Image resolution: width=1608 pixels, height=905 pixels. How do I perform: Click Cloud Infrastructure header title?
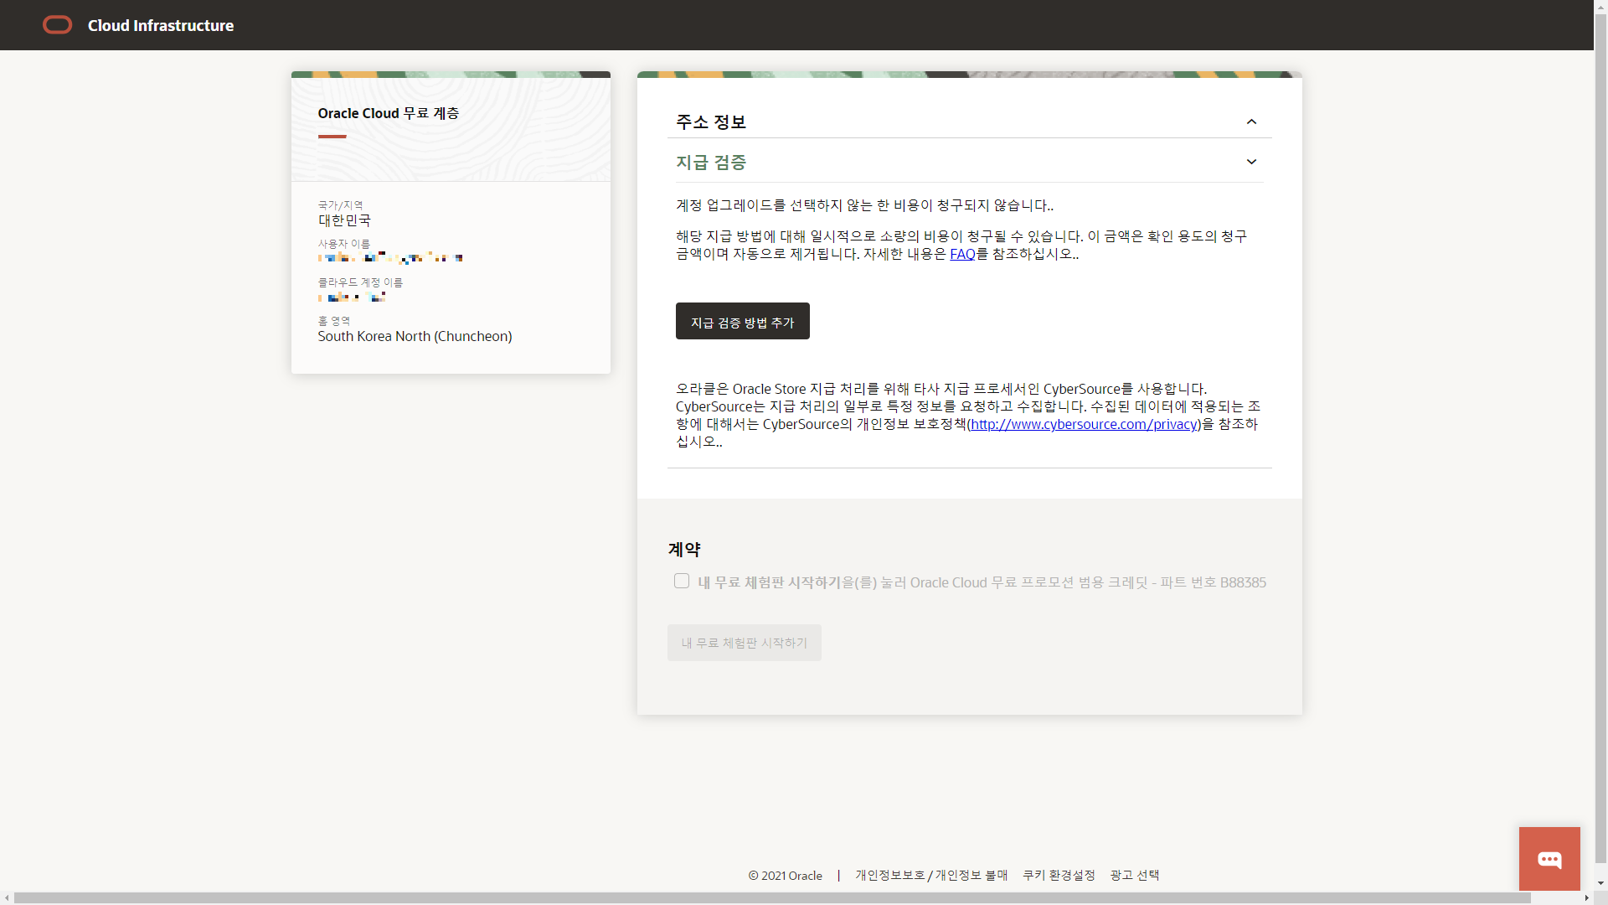click(161, 25)
